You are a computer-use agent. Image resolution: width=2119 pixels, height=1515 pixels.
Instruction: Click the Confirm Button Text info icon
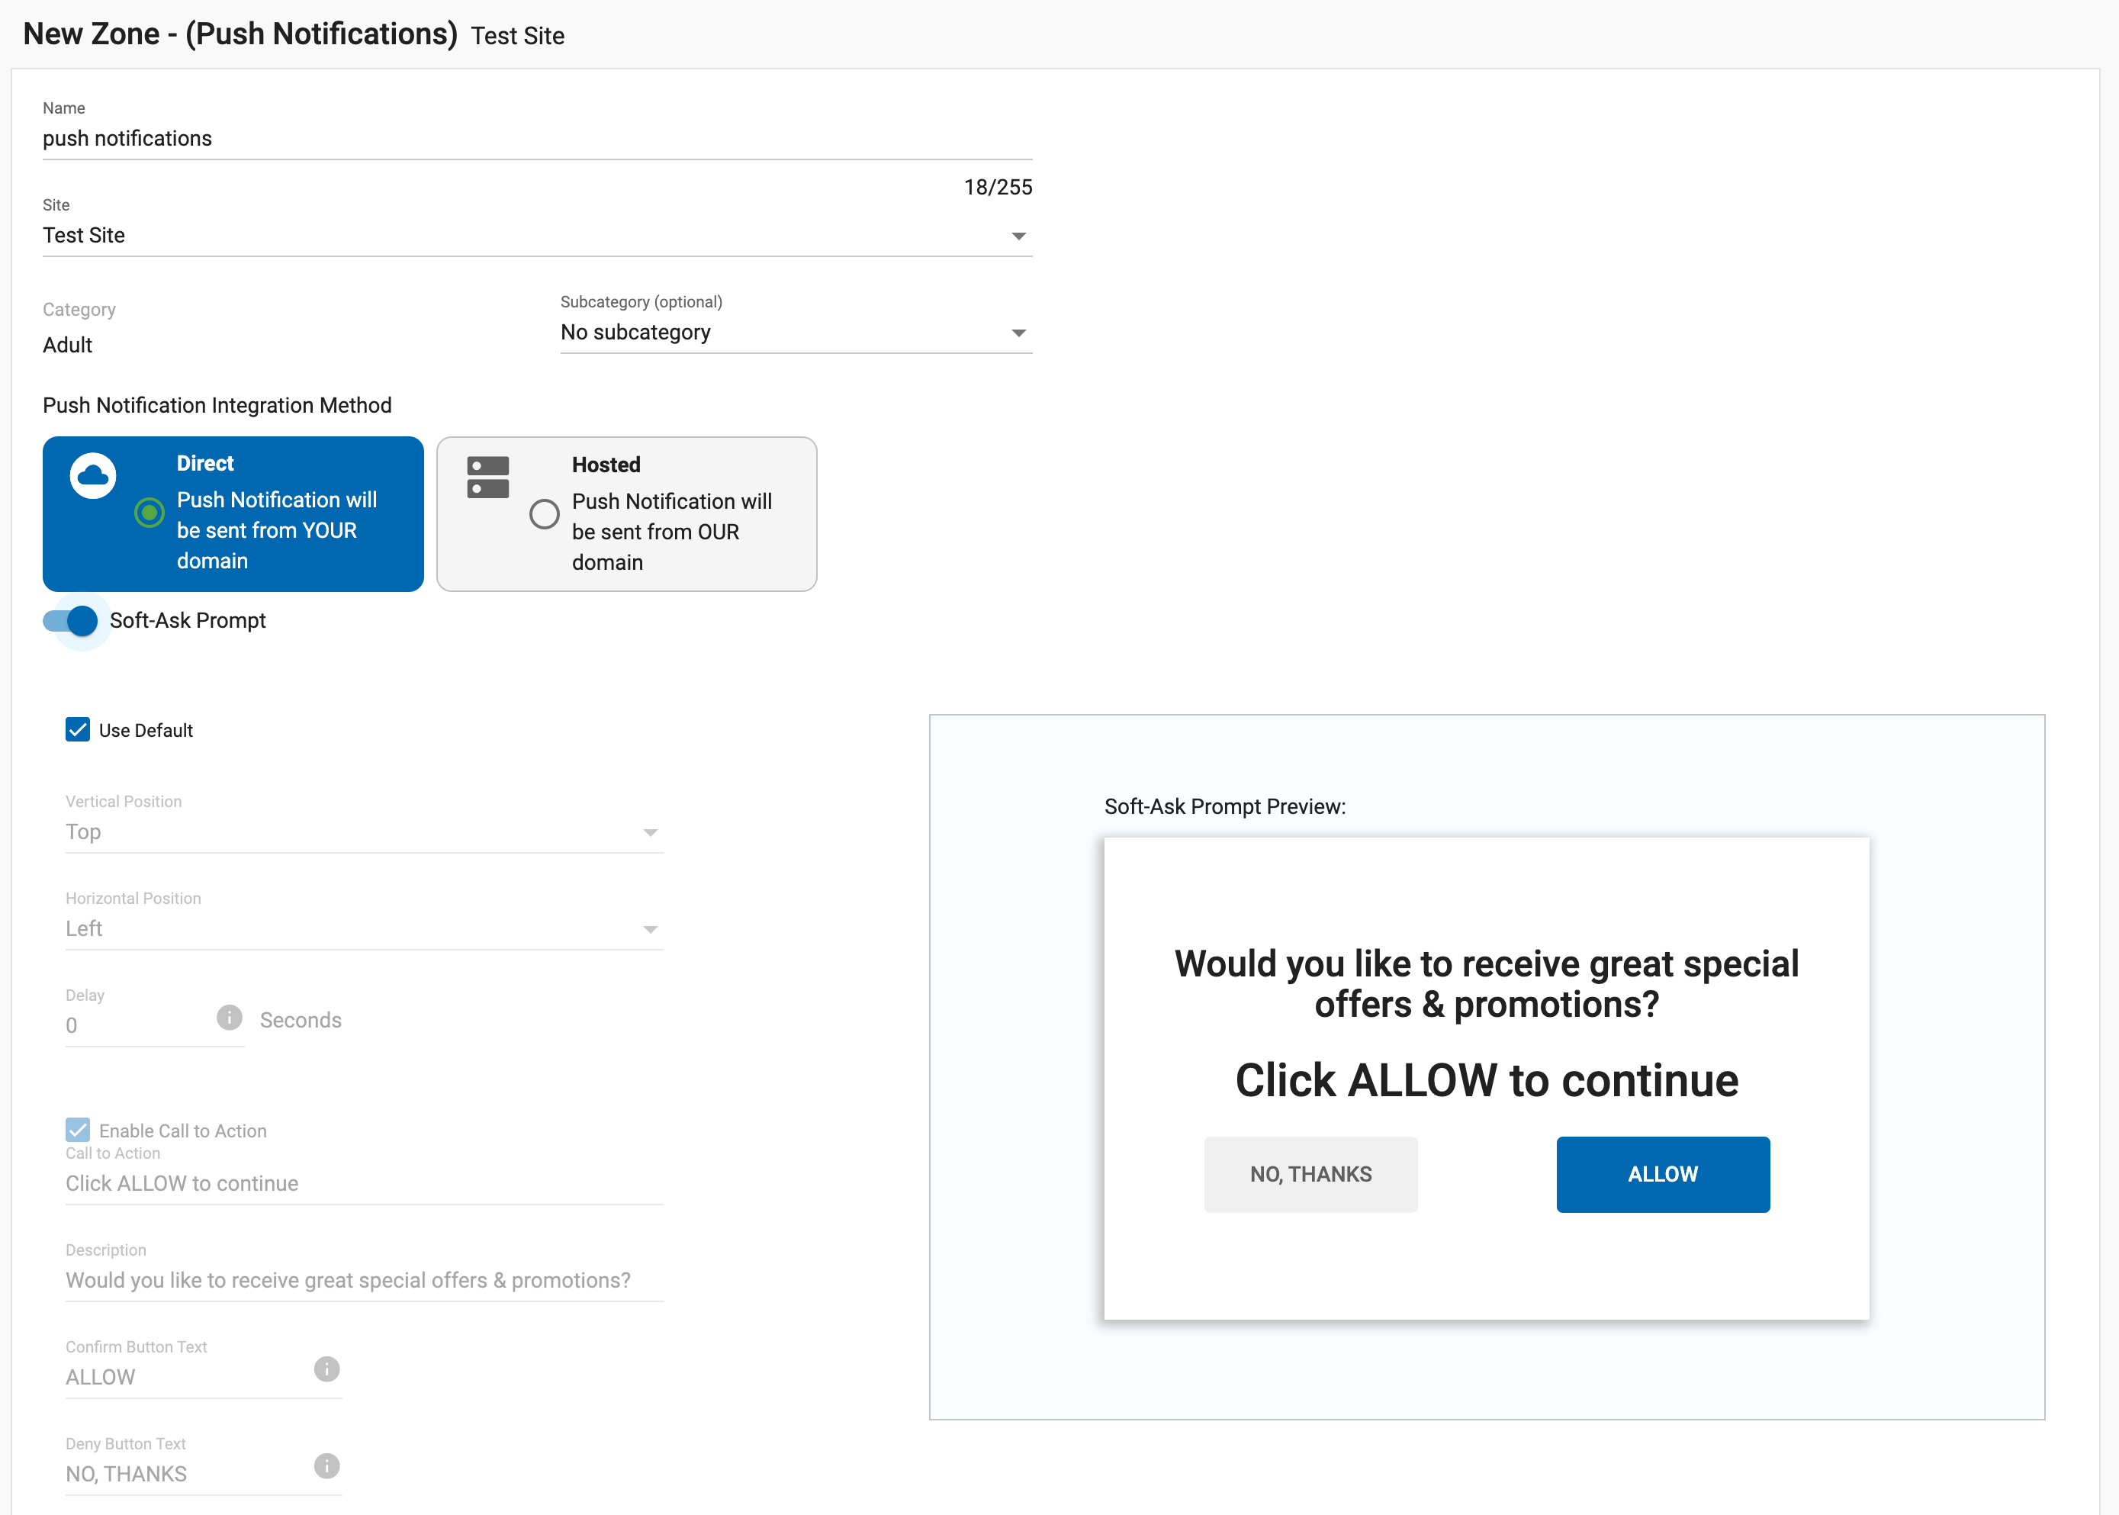[326, 1369]
